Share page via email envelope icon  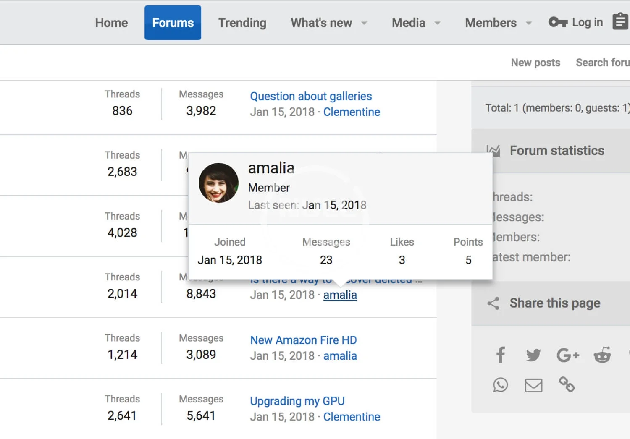(x=533, y=385)
